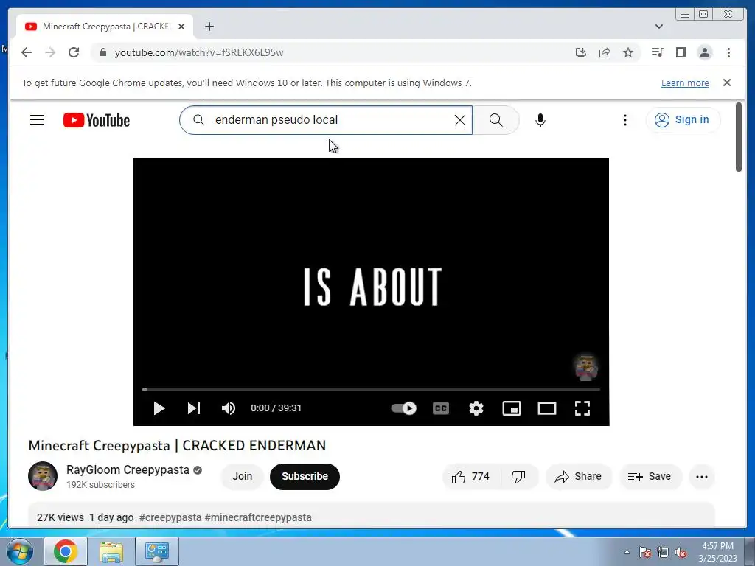Open the media control icon in Chrome's toolbar
The image size is (755, 566).
click(657, 52)
